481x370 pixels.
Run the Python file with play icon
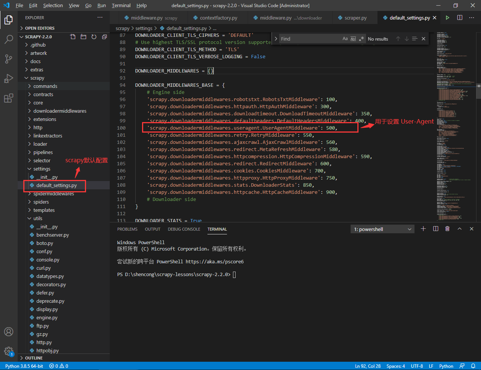(448, 18)
